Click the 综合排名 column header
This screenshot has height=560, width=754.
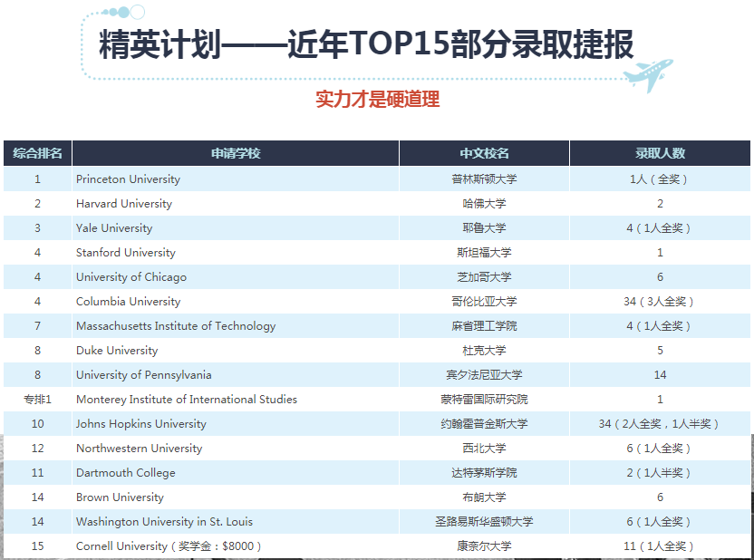(37, 153)
